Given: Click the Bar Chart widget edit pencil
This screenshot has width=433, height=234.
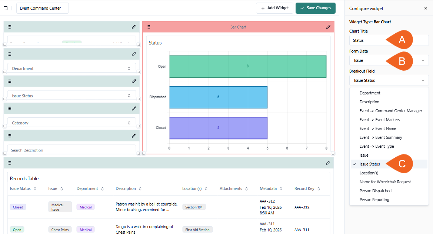Looking at the screenshot, I should [x=328, y=27].
